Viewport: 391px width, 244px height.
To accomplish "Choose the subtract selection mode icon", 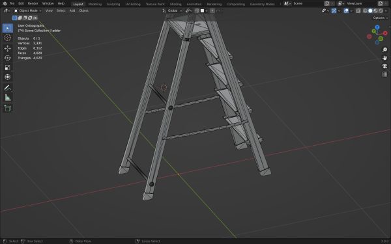I will pyautogui.click(x=25, y=18).
